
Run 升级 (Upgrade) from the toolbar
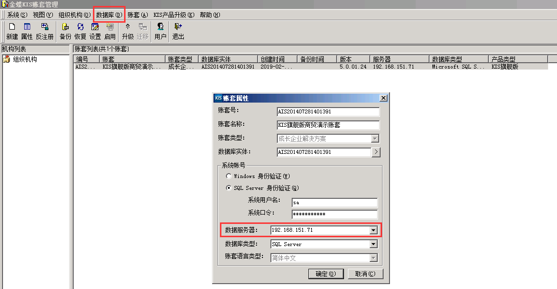[x=128, y=31]
